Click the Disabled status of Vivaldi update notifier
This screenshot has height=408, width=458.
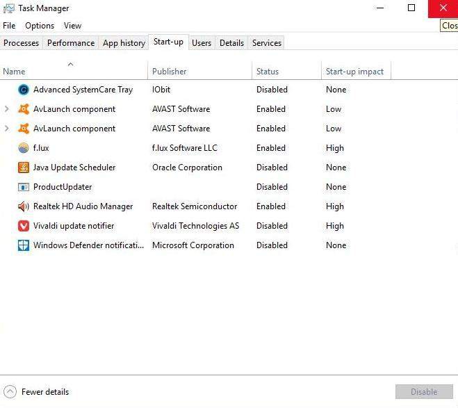click(x=272, y=226)
